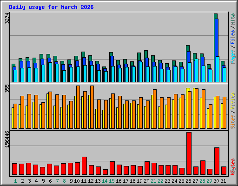Click day label 11 on x-axis
Image resolution: width=238 pixels, height=186 pixels.
pos(84,181)
